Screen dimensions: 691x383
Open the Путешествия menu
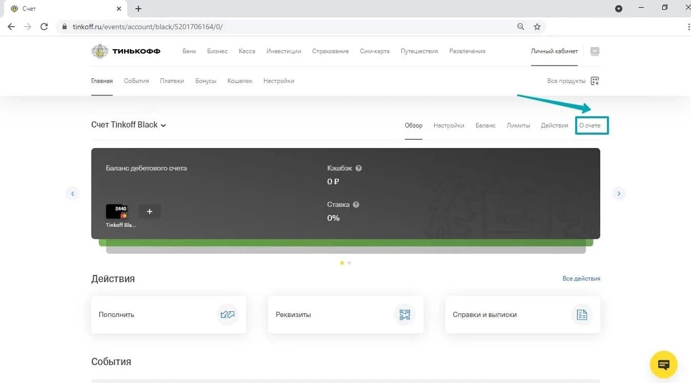coord(419,51)
